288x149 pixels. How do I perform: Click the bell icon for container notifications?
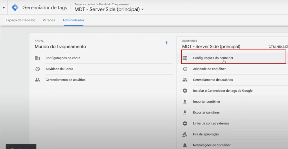tap(185, 145)
